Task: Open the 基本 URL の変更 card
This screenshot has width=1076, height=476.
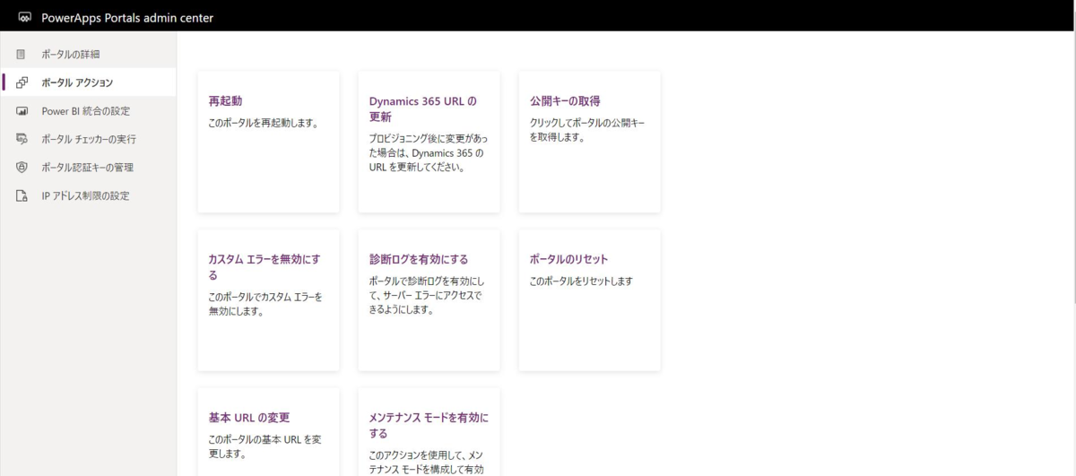Action: [268, 432]
